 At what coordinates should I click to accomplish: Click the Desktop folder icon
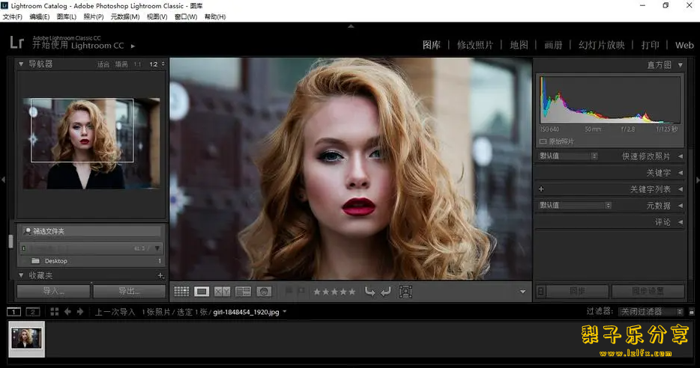[35, 261]
